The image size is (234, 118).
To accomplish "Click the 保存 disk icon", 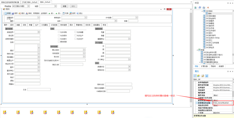I will click(13, 13).
